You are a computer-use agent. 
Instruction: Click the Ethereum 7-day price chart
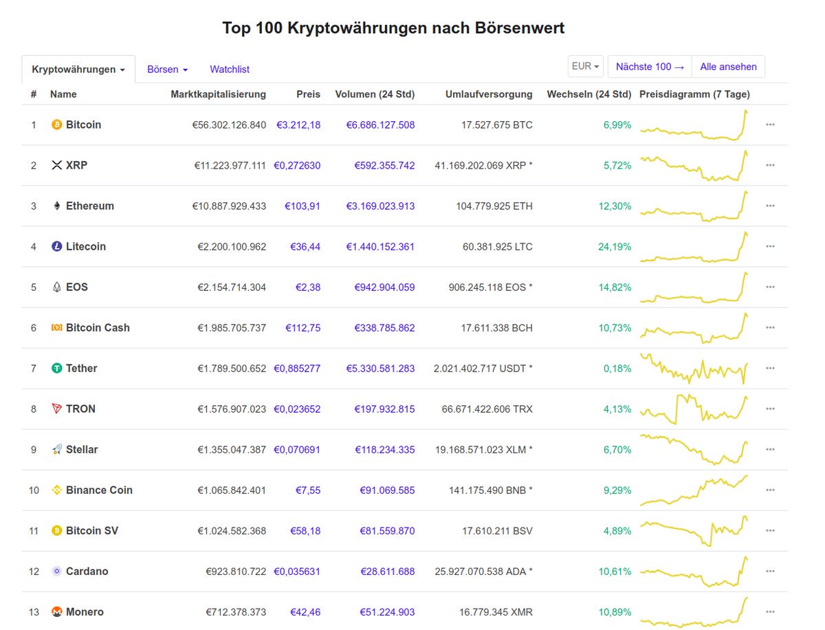692,206
